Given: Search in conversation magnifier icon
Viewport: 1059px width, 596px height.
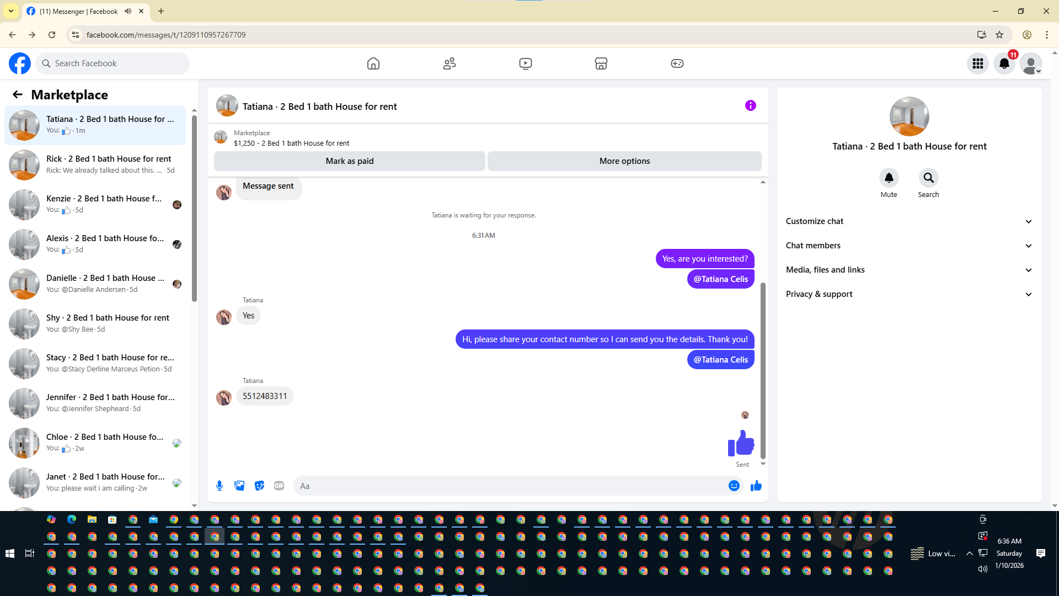Looking at the screenshot, I should pyautogui.click(x=928, y=178).
